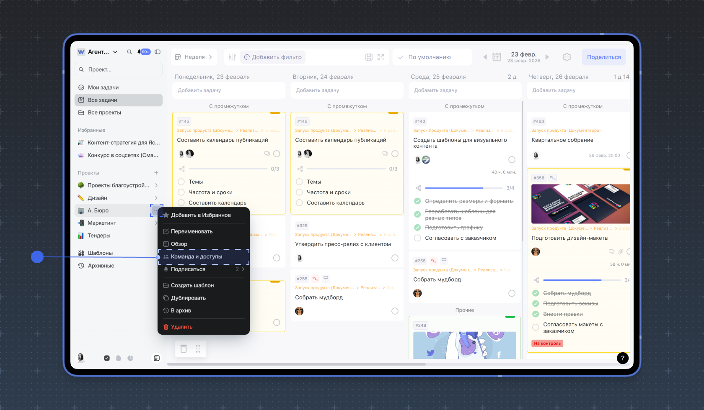Viewport: 704px width, 410px height.
Task: Open the workspace name dropdown arrow
Action: pos(115,52)
